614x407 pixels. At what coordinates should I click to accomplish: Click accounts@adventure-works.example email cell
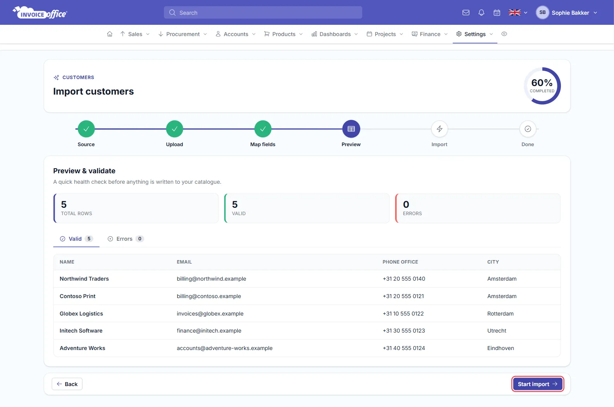click(x=225, y=348)
